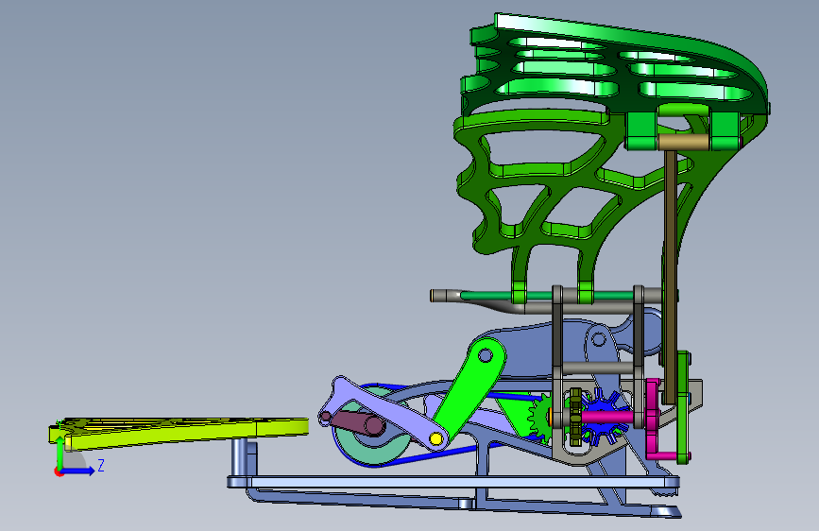Screen dimensions: 819x531
Task: Select the long brown vertical rod
Action: (x=671, y=277)
